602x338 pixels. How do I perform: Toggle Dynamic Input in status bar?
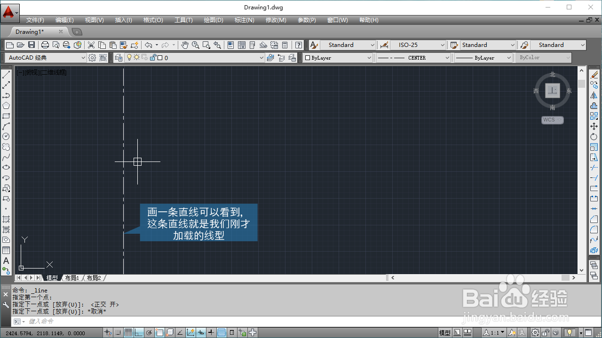click(201, 333)
